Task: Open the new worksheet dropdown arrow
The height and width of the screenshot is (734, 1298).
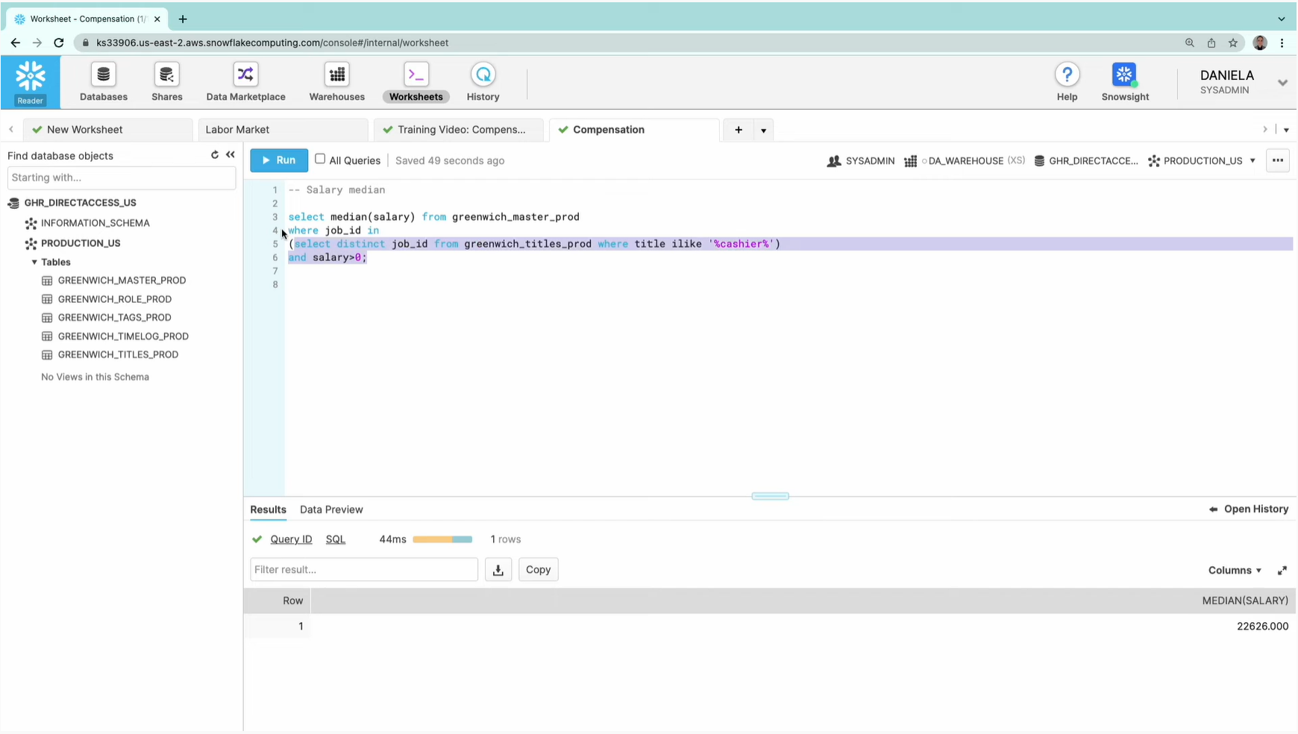Action: (763, 130)
